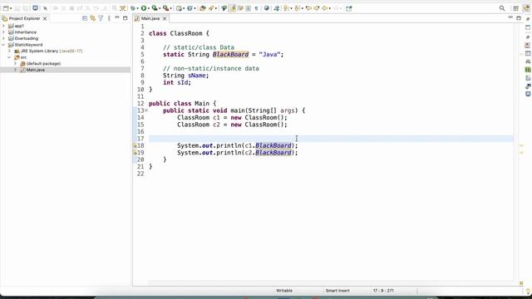Click the Open Perspective icon
Viewport: 532px width, 299px height.
coord(515,8)
